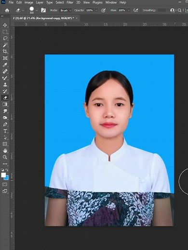Close the 2 (3).tif document tab

click(x=77, y=18)
